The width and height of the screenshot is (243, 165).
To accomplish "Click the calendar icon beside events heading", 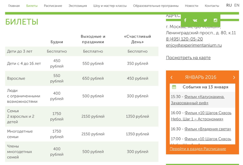I will point(174,87).
